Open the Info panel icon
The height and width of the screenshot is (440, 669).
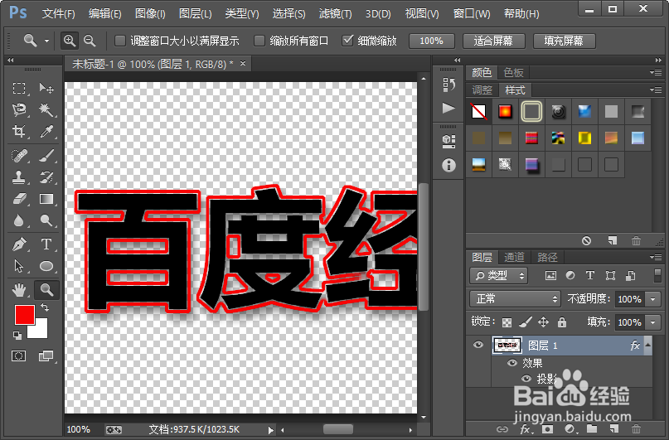click(448, 165)
